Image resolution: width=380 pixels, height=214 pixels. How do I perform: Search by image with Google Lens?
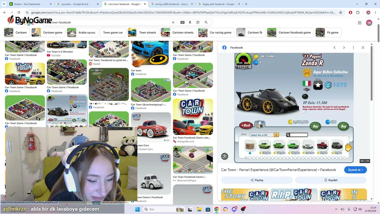pyautogui.click(x=198, y=22)
